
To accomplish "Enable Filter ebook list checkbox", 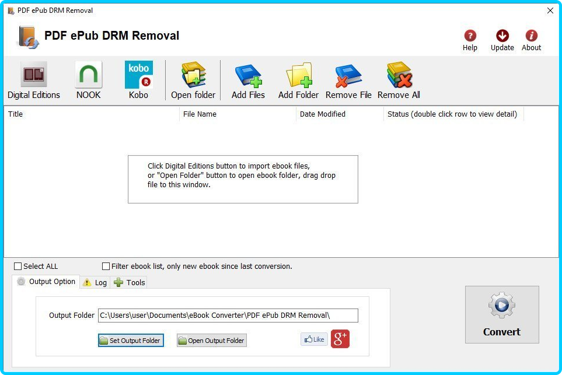I will (x=106, y=266).
